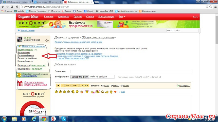Screen dimensions: 218x122
Task: Click Проверить spell check link
Action: (183, 86)
